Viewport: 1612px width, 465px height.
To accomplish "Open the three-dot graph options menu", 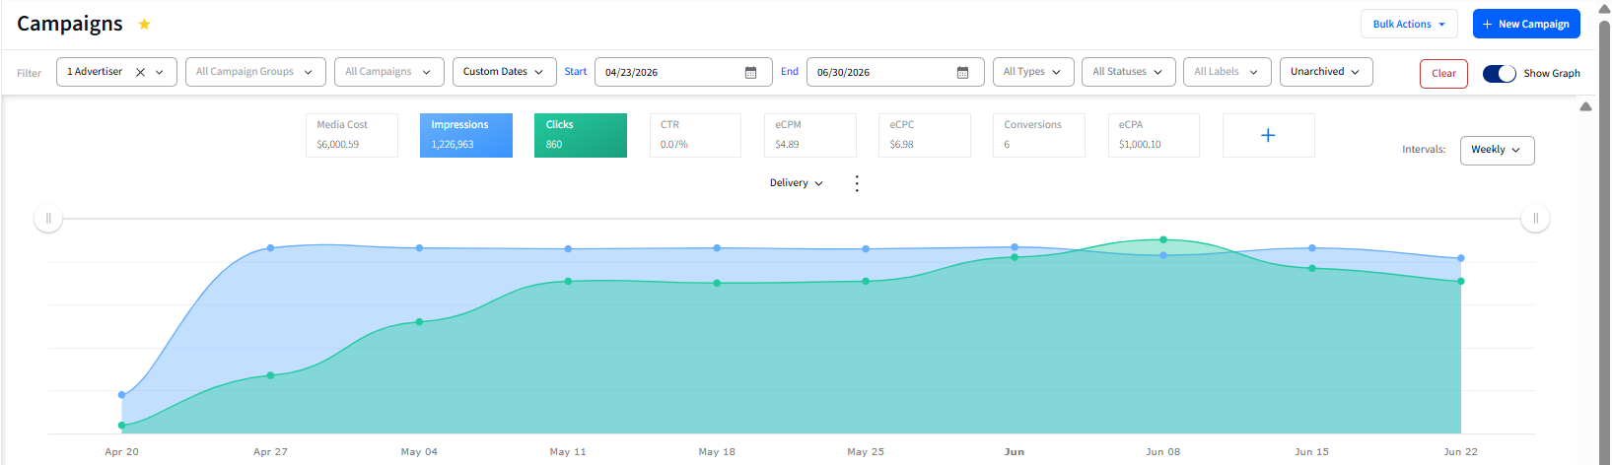I will tap(857, 183).
